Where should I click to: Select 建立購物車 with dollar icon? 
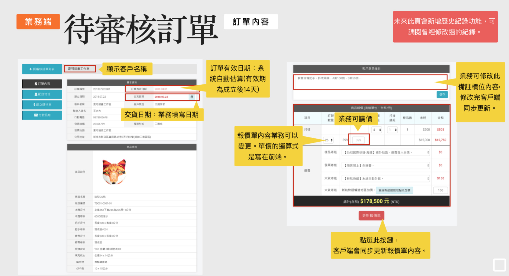(42, 105)
